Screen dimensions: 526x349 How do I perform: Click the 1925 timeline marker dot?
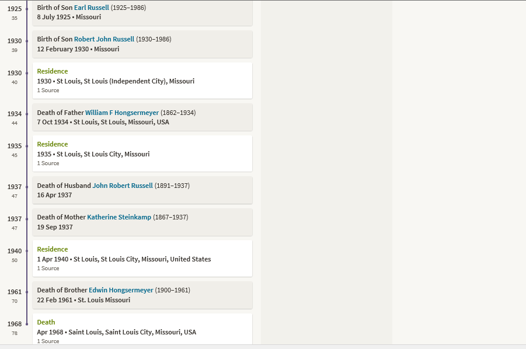pos(27,9)
